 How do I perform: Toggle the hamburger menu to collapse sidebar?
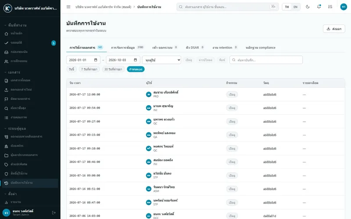point(68,7)
